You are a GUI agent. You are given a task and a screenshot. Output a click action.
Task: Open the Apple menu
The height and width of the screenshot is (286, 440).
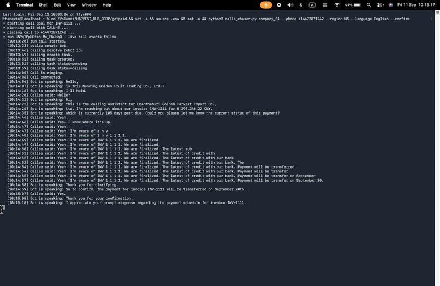pyautogui.click(x=8, y=5)
